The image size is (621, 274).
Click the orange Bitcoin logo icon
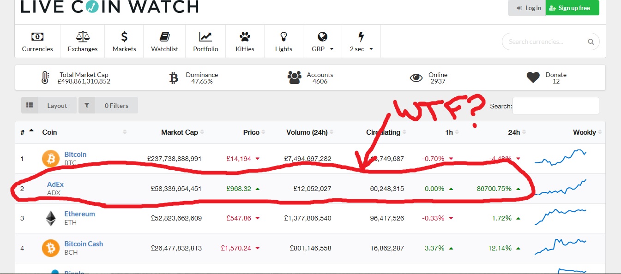coord(51,158)
